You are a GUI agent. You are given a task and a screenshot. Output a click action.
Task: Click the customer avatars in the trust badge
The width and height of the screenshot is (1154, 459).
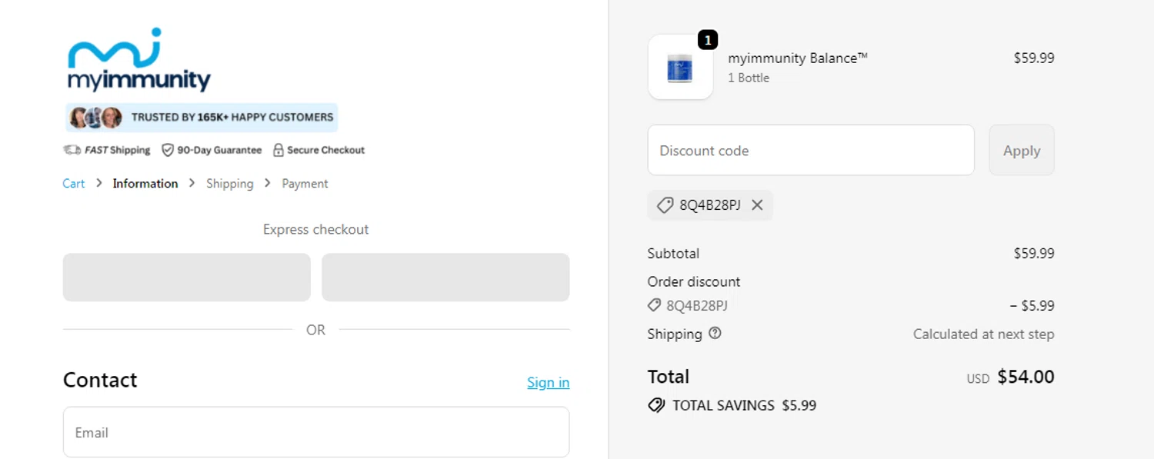pyautogui.click(x=96, y=118)
